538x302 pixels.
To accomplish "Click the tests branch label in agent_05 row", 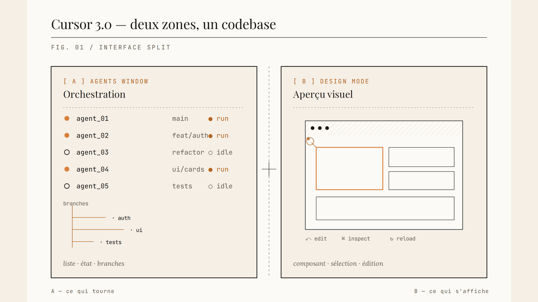I will pyautogui.click(x=182, y=186).
